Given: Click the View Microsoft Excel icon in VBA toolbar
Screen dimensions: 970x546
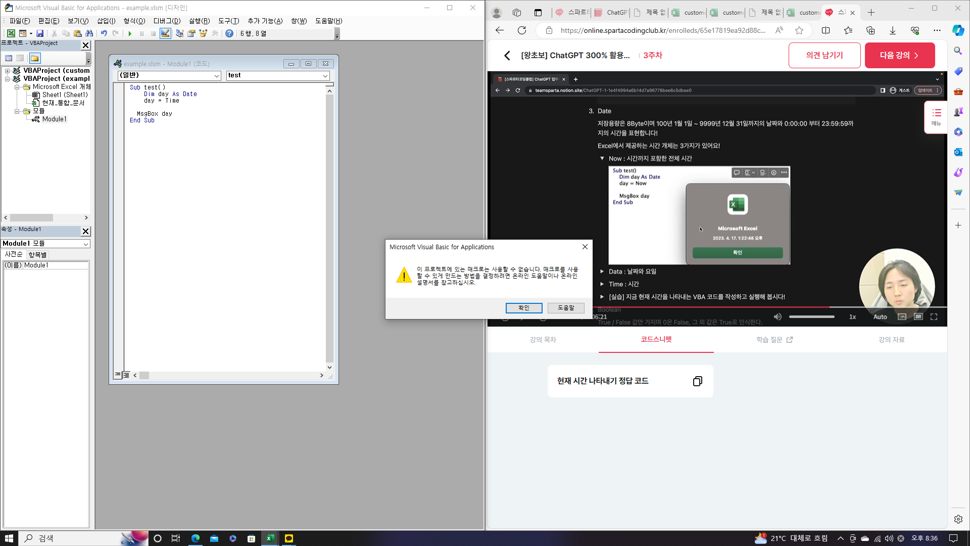Looking at the screenshot, I should pyautogui.click(x=11, y=33).
